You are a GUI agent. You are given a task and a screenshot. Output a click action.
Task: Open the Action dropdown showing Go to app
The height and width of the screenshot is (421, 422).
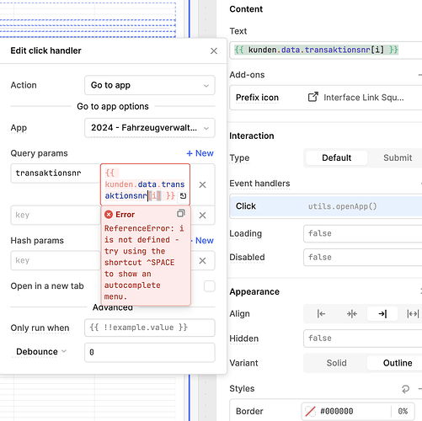click(x=150, y=85)
